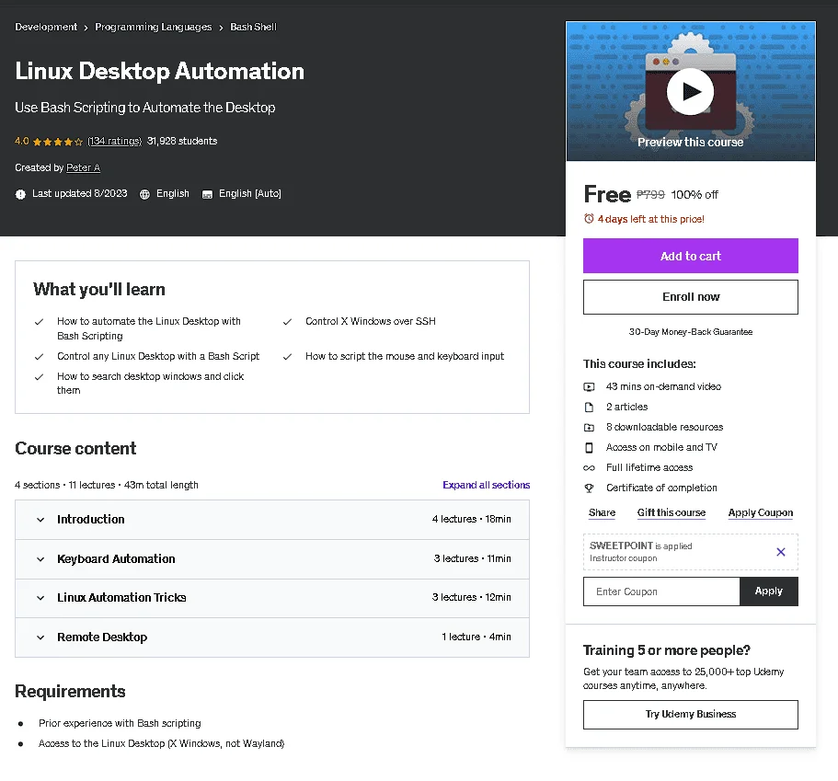
Task: Click the last updated alert icon
Action: pyautogui.click(x=20, y=195)
